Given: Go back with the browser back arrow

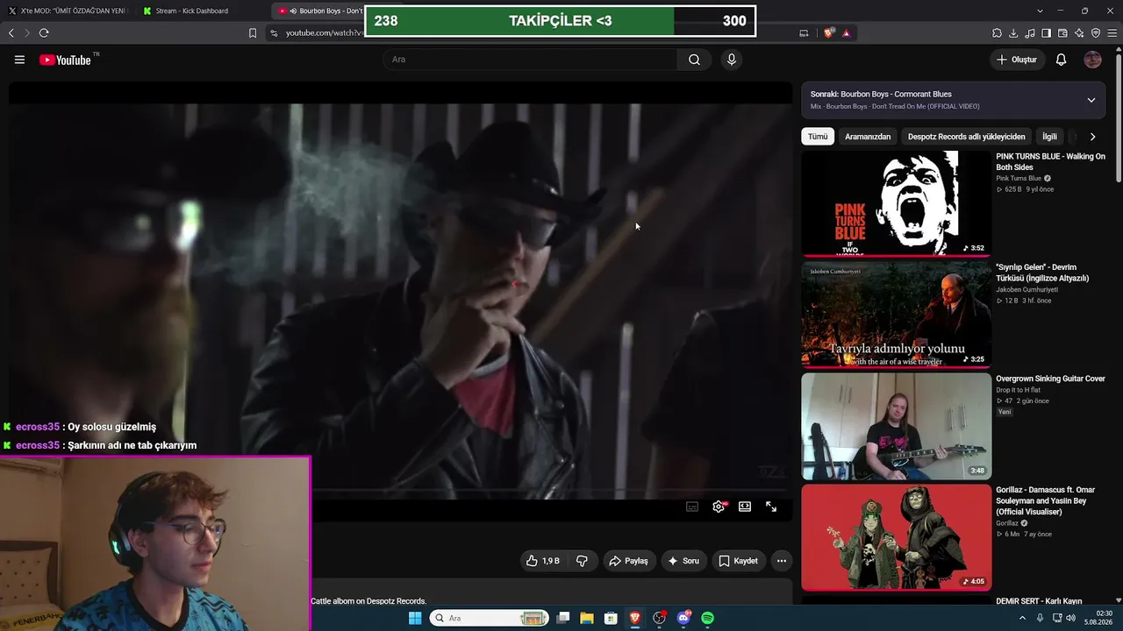Looking at the screenshot, I should [x=11, y=33].
